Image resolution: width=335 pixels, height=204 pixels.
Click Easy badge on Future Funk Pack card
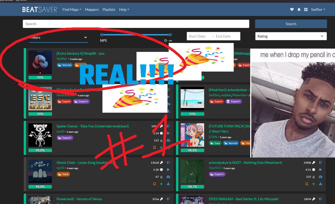215,143
